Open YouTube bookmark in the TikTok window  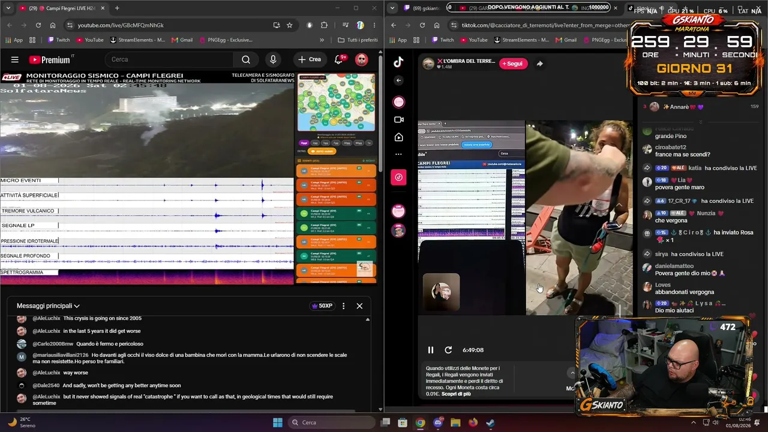pyautogui.click(x=473, y=40)
